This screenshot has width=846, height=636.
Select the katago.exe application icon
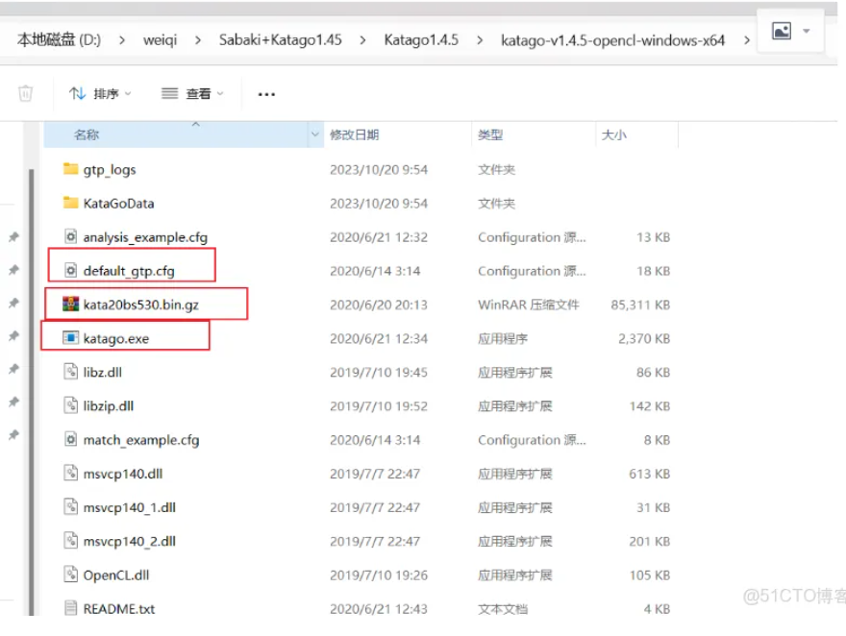pyautogui.click(x=71, y=338)
